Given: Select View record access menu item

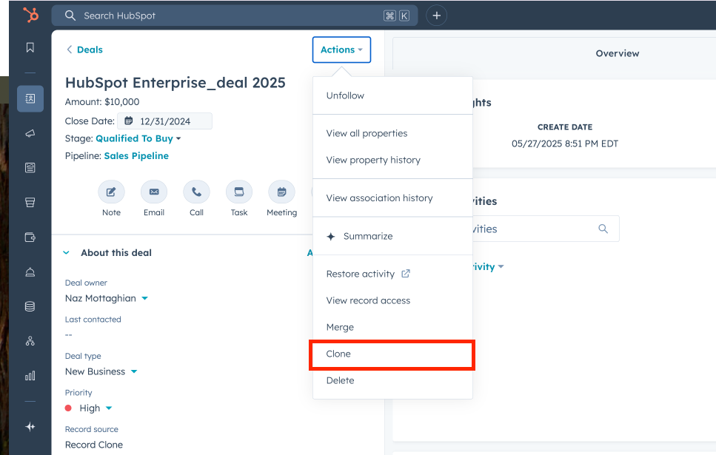Looking at the screenshot, I should point(392,300).
